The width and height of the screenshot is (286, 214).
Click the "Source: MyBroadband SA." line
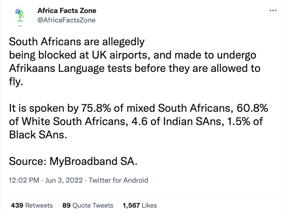coord(73,161)
